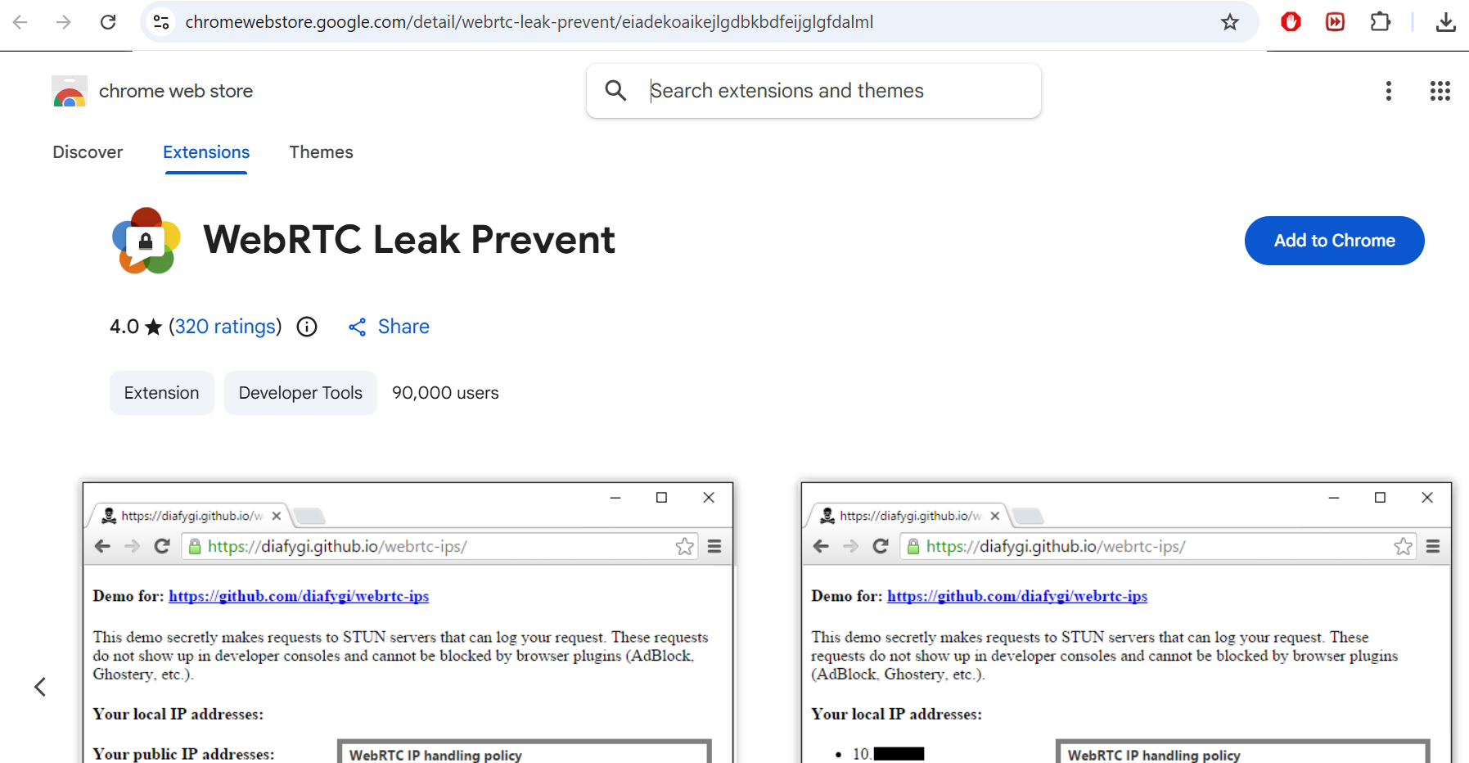Open the Extensions puzzle piece menu
The width and height of the screenshot is (1469, 763).
(1380, 22)
